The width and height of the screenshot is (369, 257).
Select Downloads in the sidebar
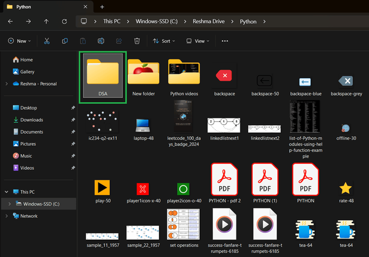(x=32, y=120)
